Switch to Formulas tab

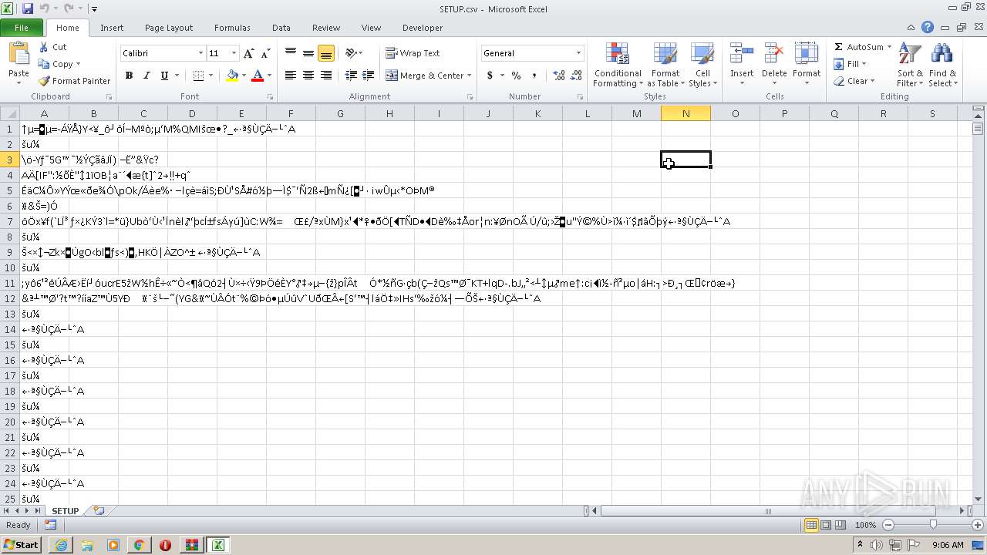(232, 28)
